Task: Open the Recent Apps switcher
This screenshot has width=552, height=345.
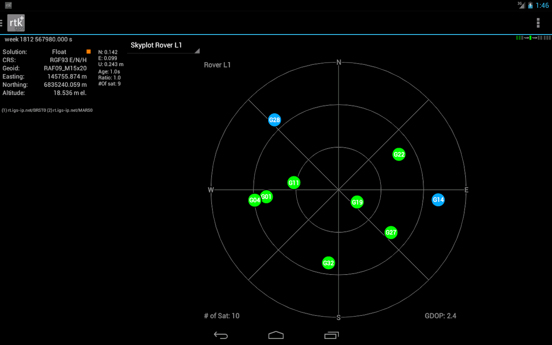Action: pos(331,335)
